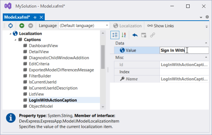Viewport: 212px width, 135px height.
Task: Click the Localization toolbar button
Action: pyautogui.click(x=127, y=26)
